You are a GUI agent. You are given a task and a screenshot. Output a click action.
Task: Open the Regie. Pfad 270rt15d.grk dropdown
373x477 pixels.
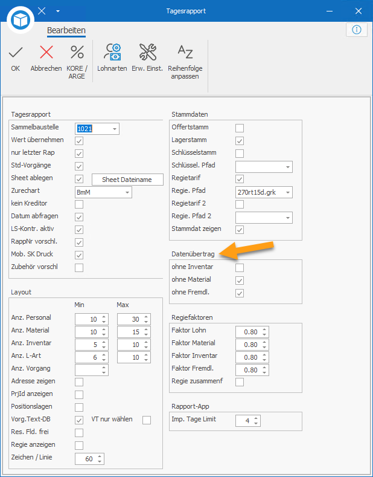pos(288,192)
